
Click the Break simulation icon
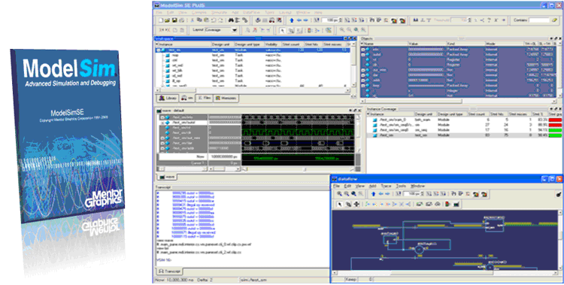point(279,20)
